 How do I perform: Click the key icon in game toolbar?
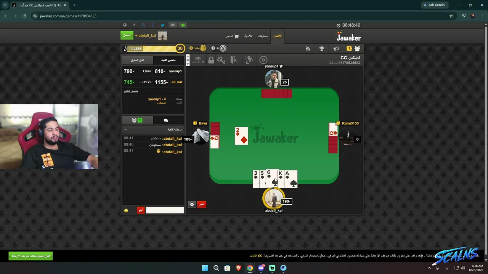coord(222,60)
